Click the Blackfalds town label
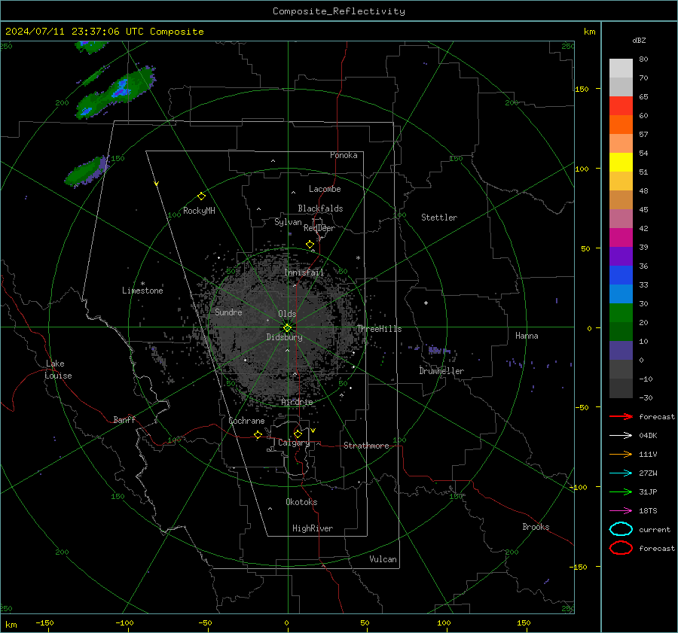The width and height of the screenshot is (678, 633). (x=320, y=208)
